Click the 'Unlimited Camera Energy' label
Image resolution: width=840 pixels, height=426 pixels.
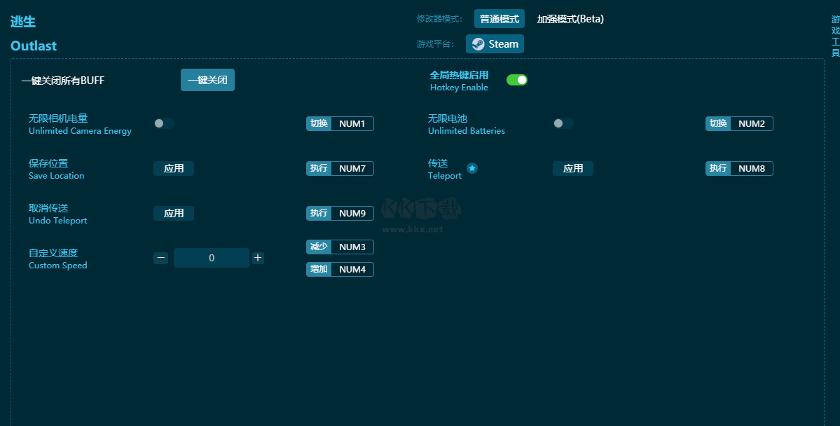pos(80,131)
